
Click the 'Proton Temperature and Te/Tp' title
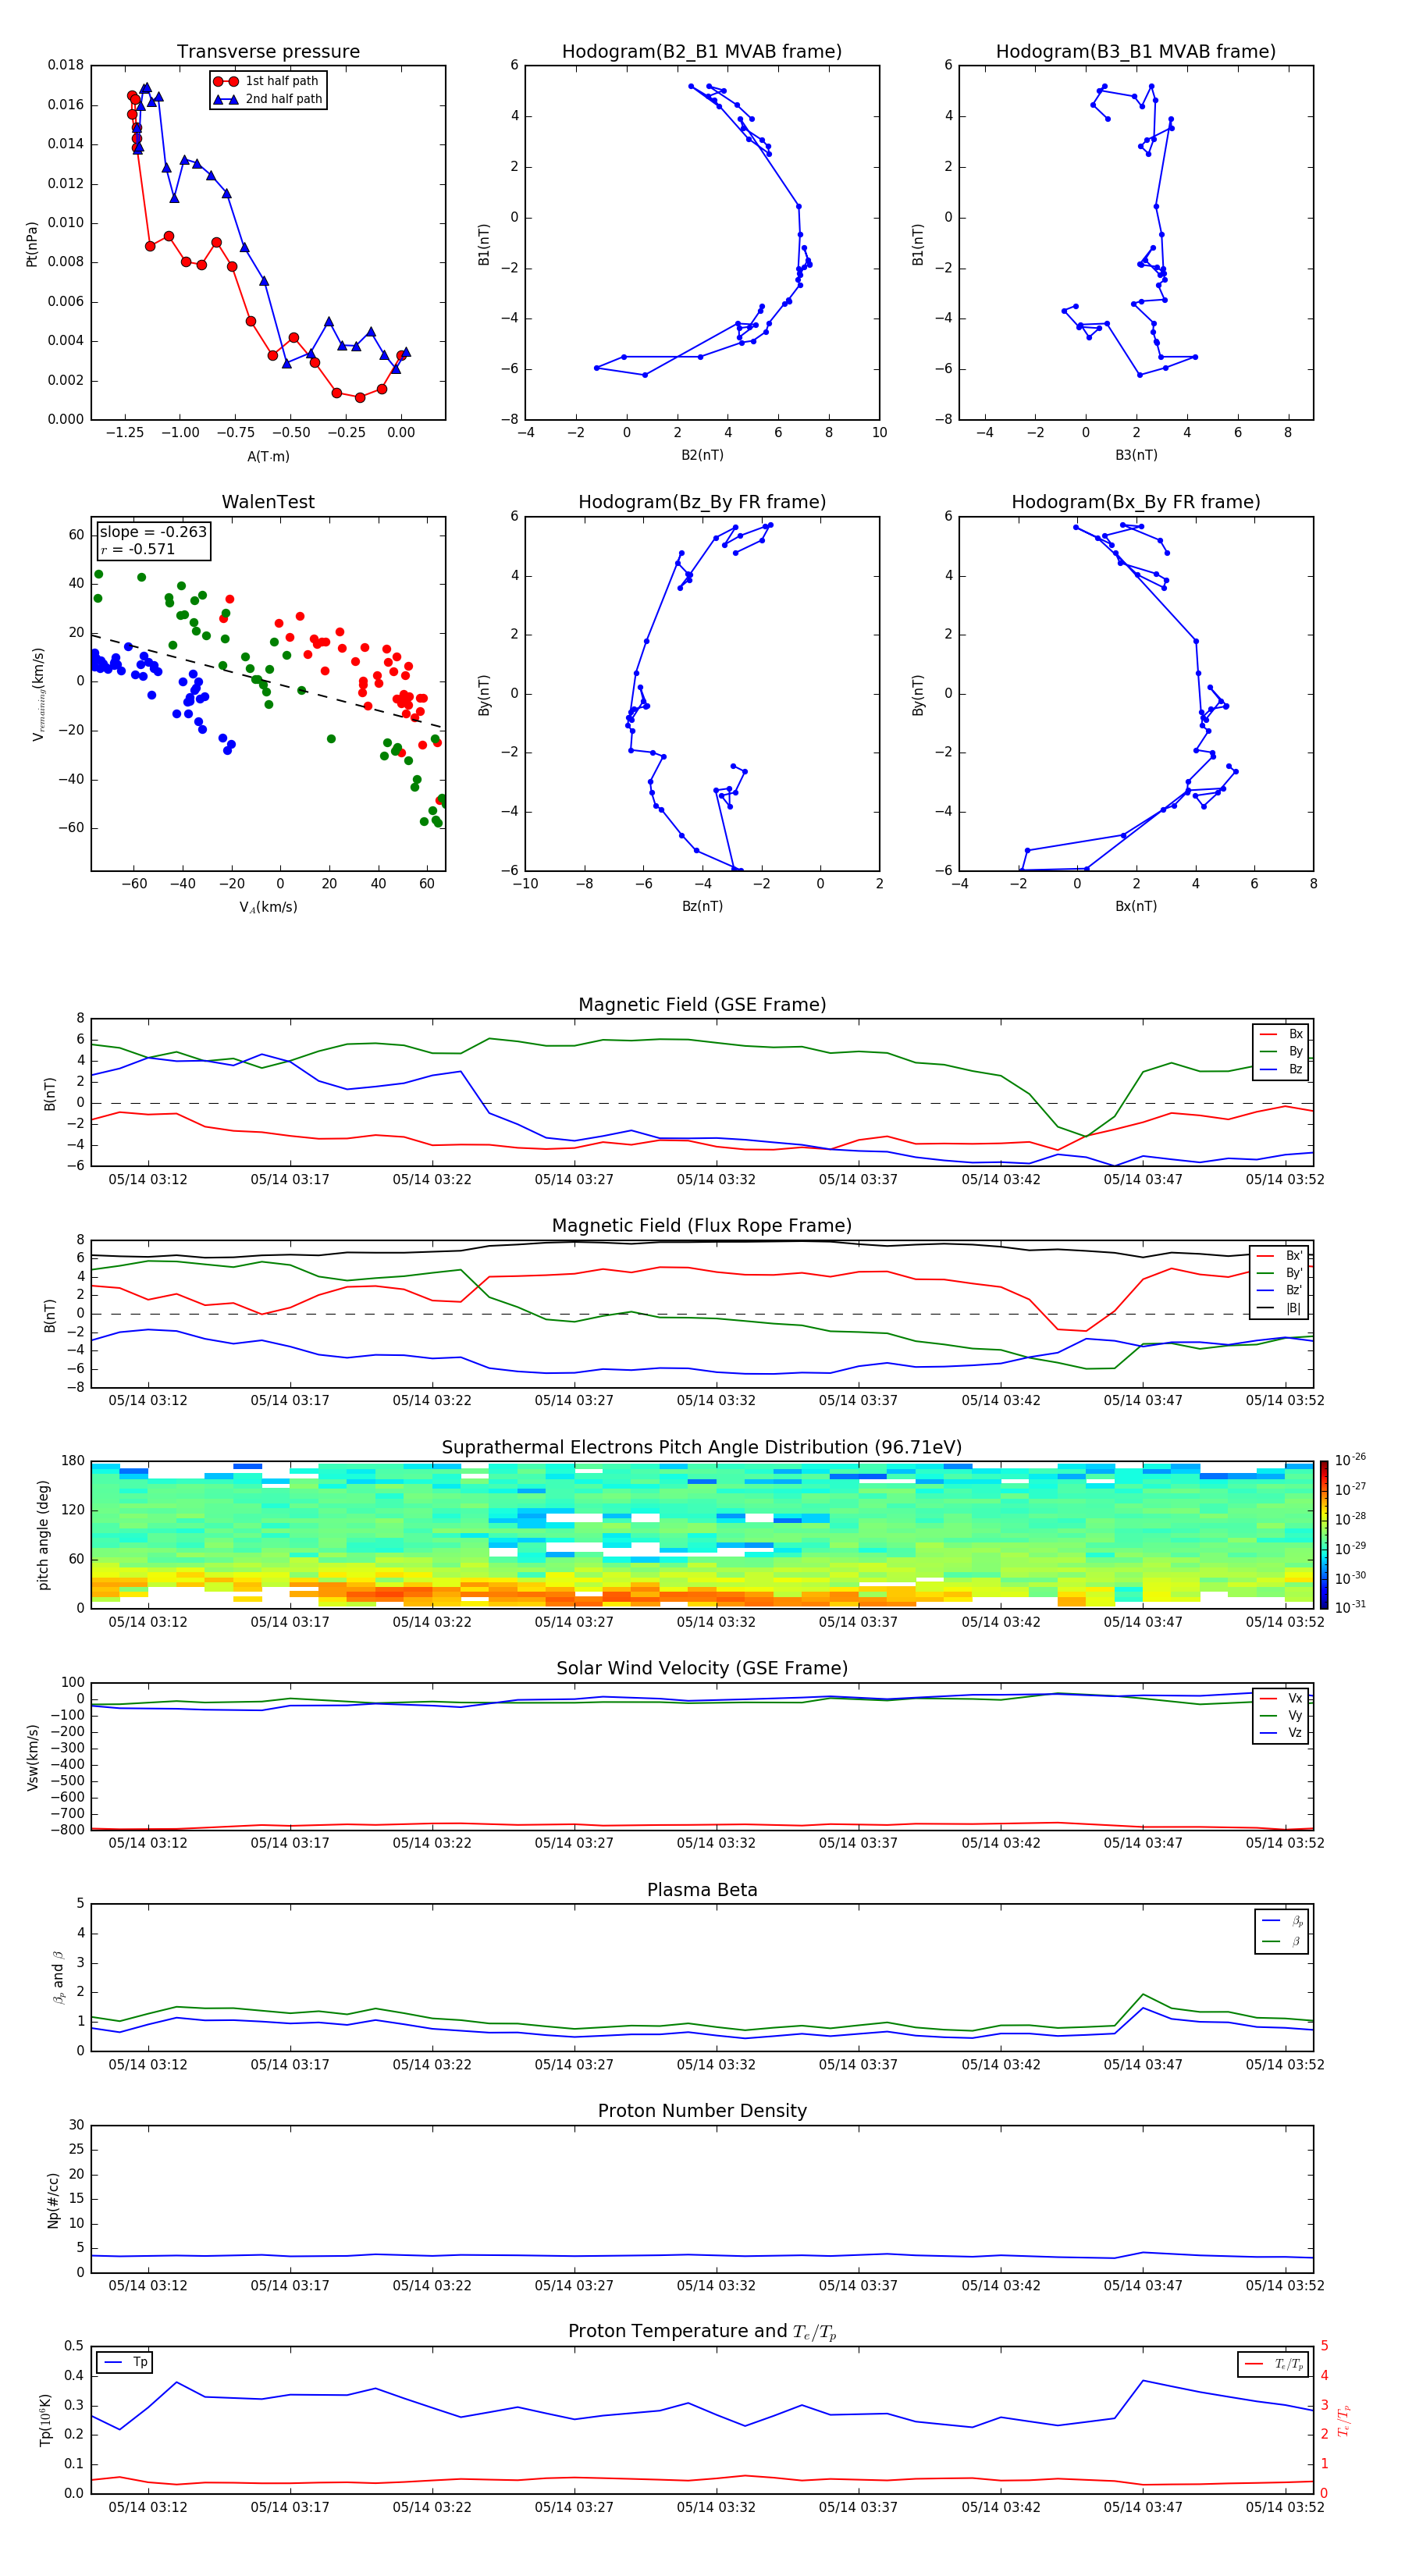pyautogui.click(x=702, y=2333)
